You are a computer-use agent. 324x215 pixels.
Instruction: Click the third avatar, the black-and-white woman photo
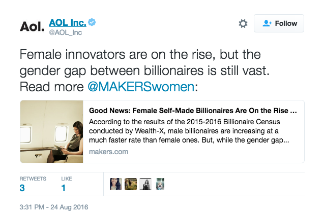coord(145,184)
